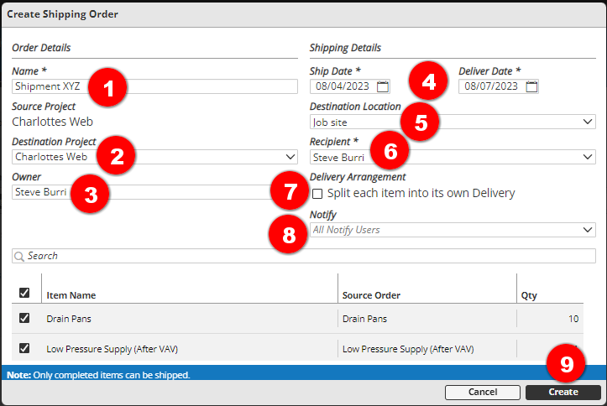Click the search magnifier icon
This screenshot has height=406, width=607.
[19, 256]
